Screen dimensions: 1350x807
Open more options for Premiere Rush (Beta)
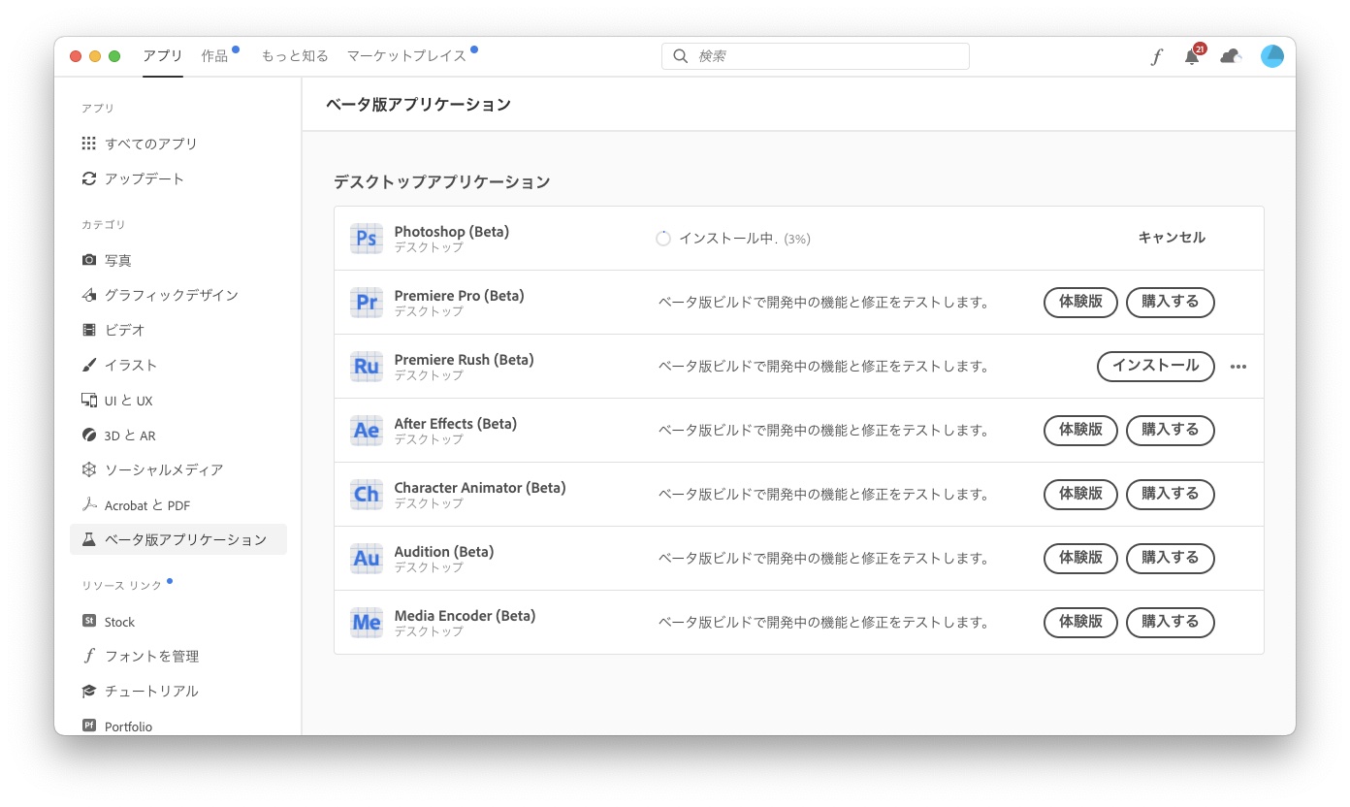(x=1238, y=367)
